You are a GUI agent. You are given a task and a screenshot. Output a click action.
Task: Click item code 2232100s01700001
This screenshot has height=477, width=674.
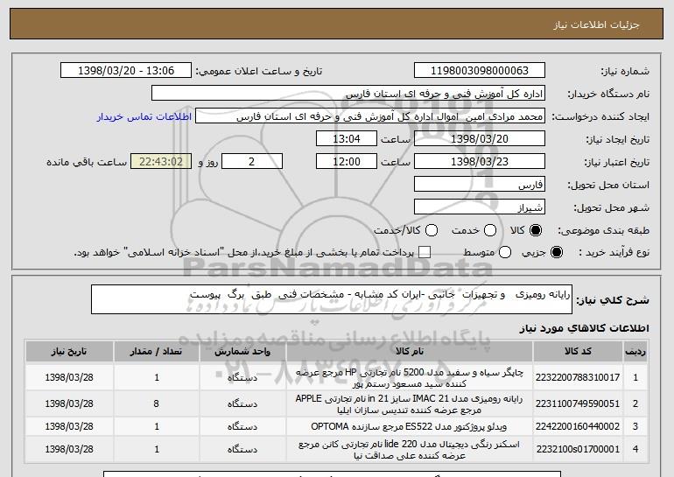[578, 449]
